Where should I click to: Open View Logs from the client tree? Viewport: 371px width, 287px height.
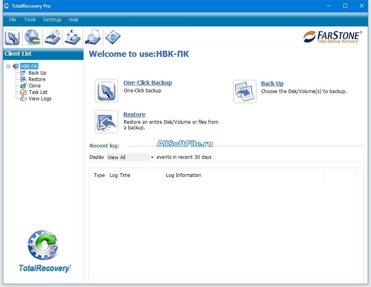(40, 99)
